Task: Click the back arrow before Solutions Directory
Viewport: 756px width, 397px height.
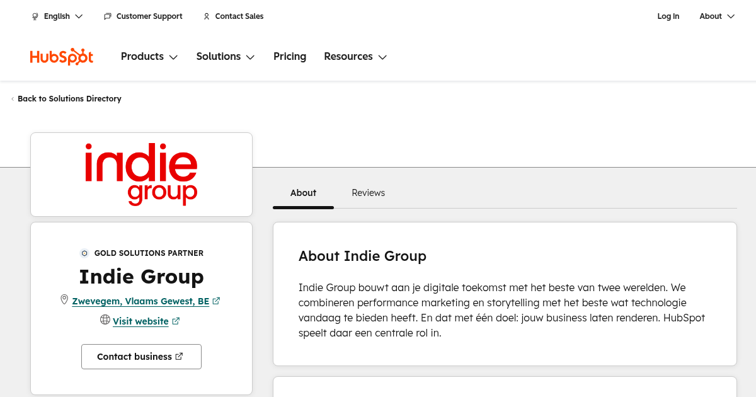Action: point(13,99)
